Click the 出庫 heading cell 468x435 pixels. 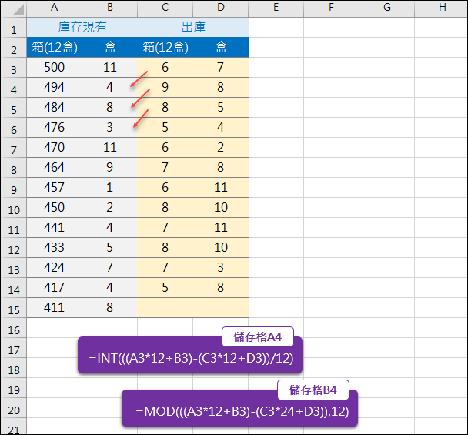[193, 27]
